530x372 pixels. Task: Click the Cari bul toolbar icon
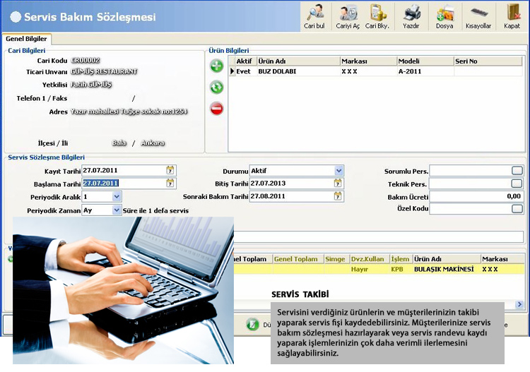[x=314, y=15]
